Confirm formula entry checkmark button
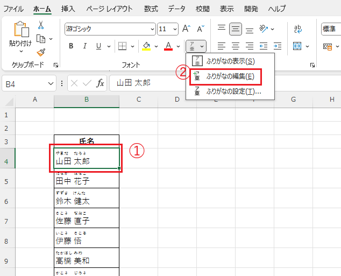The height and width of the screenshot is (276, 341). [87, 83]
